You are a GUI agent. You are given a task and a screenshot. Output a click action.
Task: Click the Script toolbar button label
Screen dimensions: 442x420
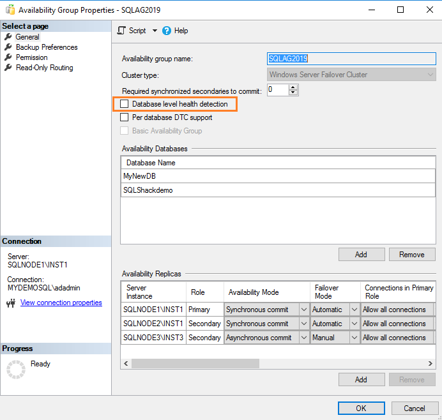click(x=137, y=31)
